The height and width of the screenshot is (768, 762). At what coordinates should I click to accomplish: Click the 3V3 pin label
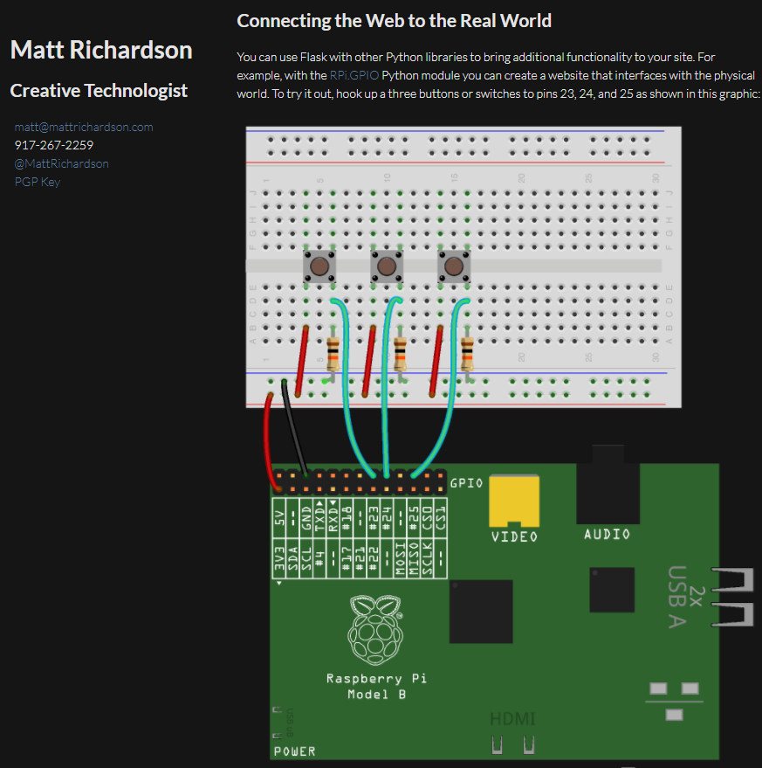point(279,559)
